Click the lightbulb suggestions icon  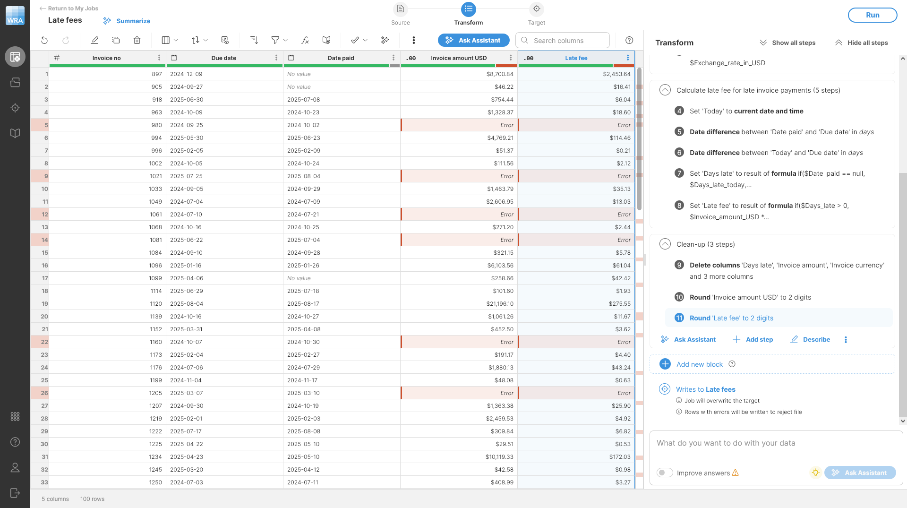tap(815, 473)
